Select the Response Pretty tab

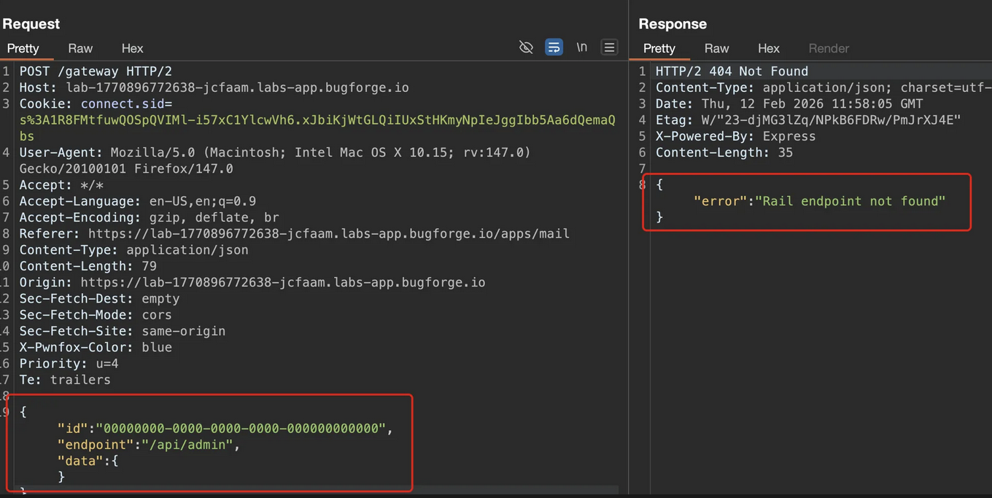click(659, 48)
